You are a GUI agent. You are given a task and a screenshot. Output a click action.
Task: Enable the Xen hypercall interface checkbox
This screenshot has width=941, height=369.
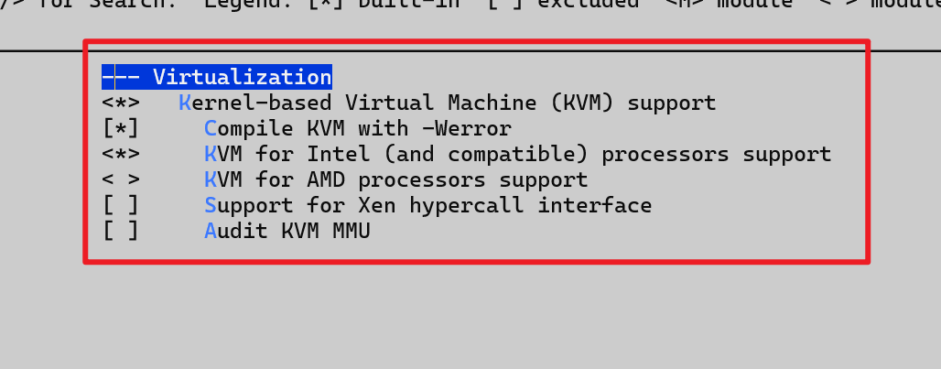point(120,205)
